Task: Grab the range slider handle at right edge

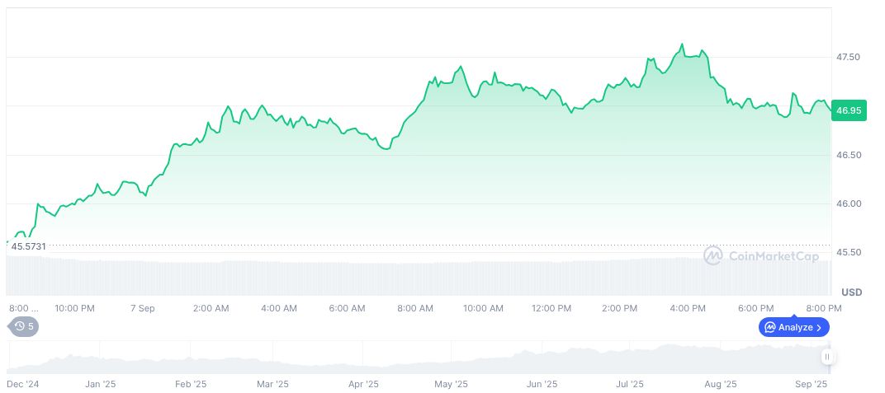Action: pos(827,357)
